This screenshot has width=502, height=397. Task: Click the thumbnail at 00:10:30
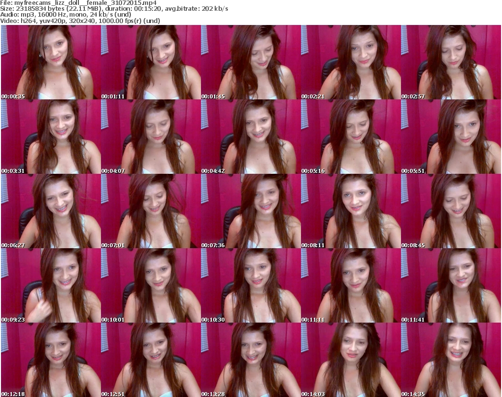click(251, 285)
